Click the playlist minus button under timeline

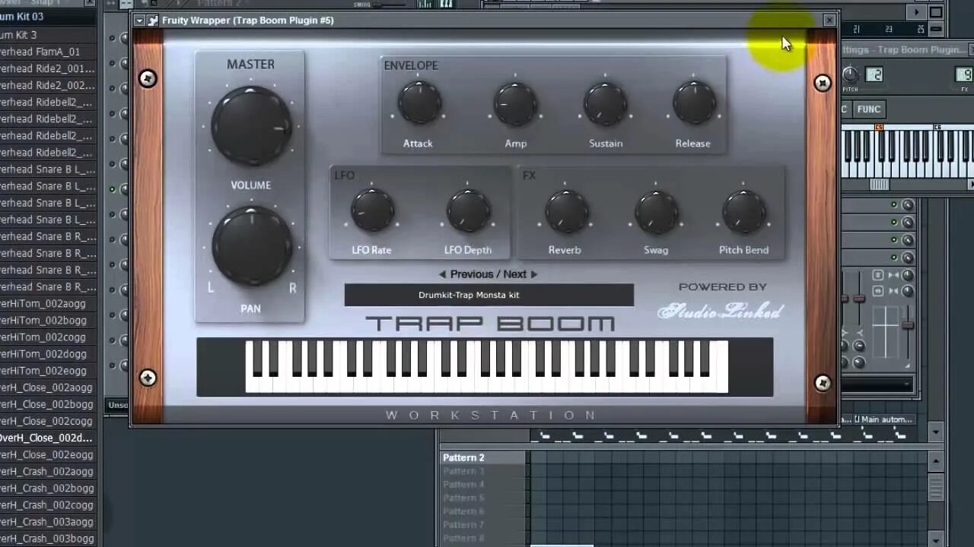pyautogui.click(x=936, y=30)
